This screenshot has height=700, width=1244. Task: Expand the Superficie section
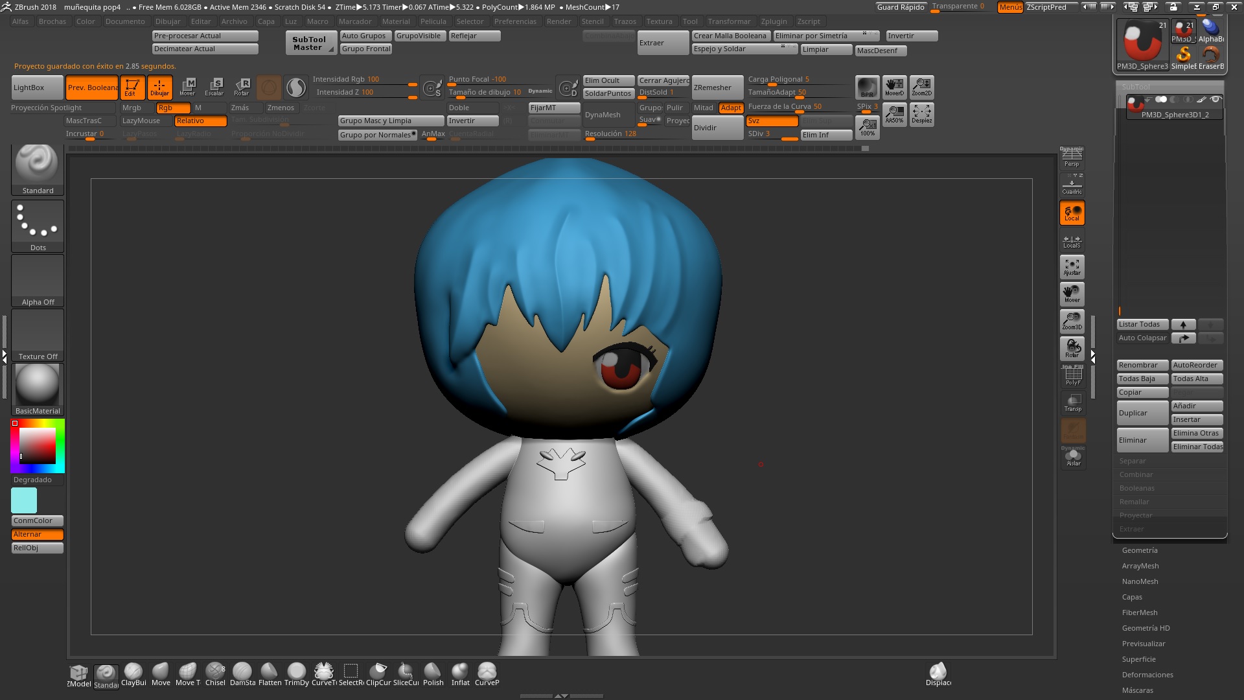tap(1138, 659)
